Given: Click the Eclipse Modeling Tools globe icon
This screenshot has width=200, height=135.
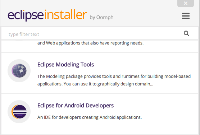Looking at the screenshot, I should pyautogui.click(x=19, y=71).
